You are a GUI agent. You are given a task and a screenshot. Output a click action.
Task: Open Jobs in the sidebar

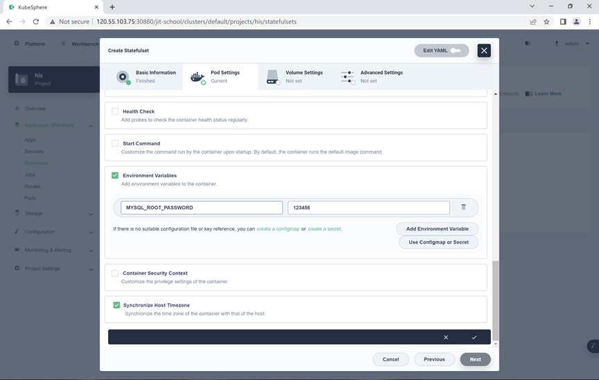coord(30,174)
